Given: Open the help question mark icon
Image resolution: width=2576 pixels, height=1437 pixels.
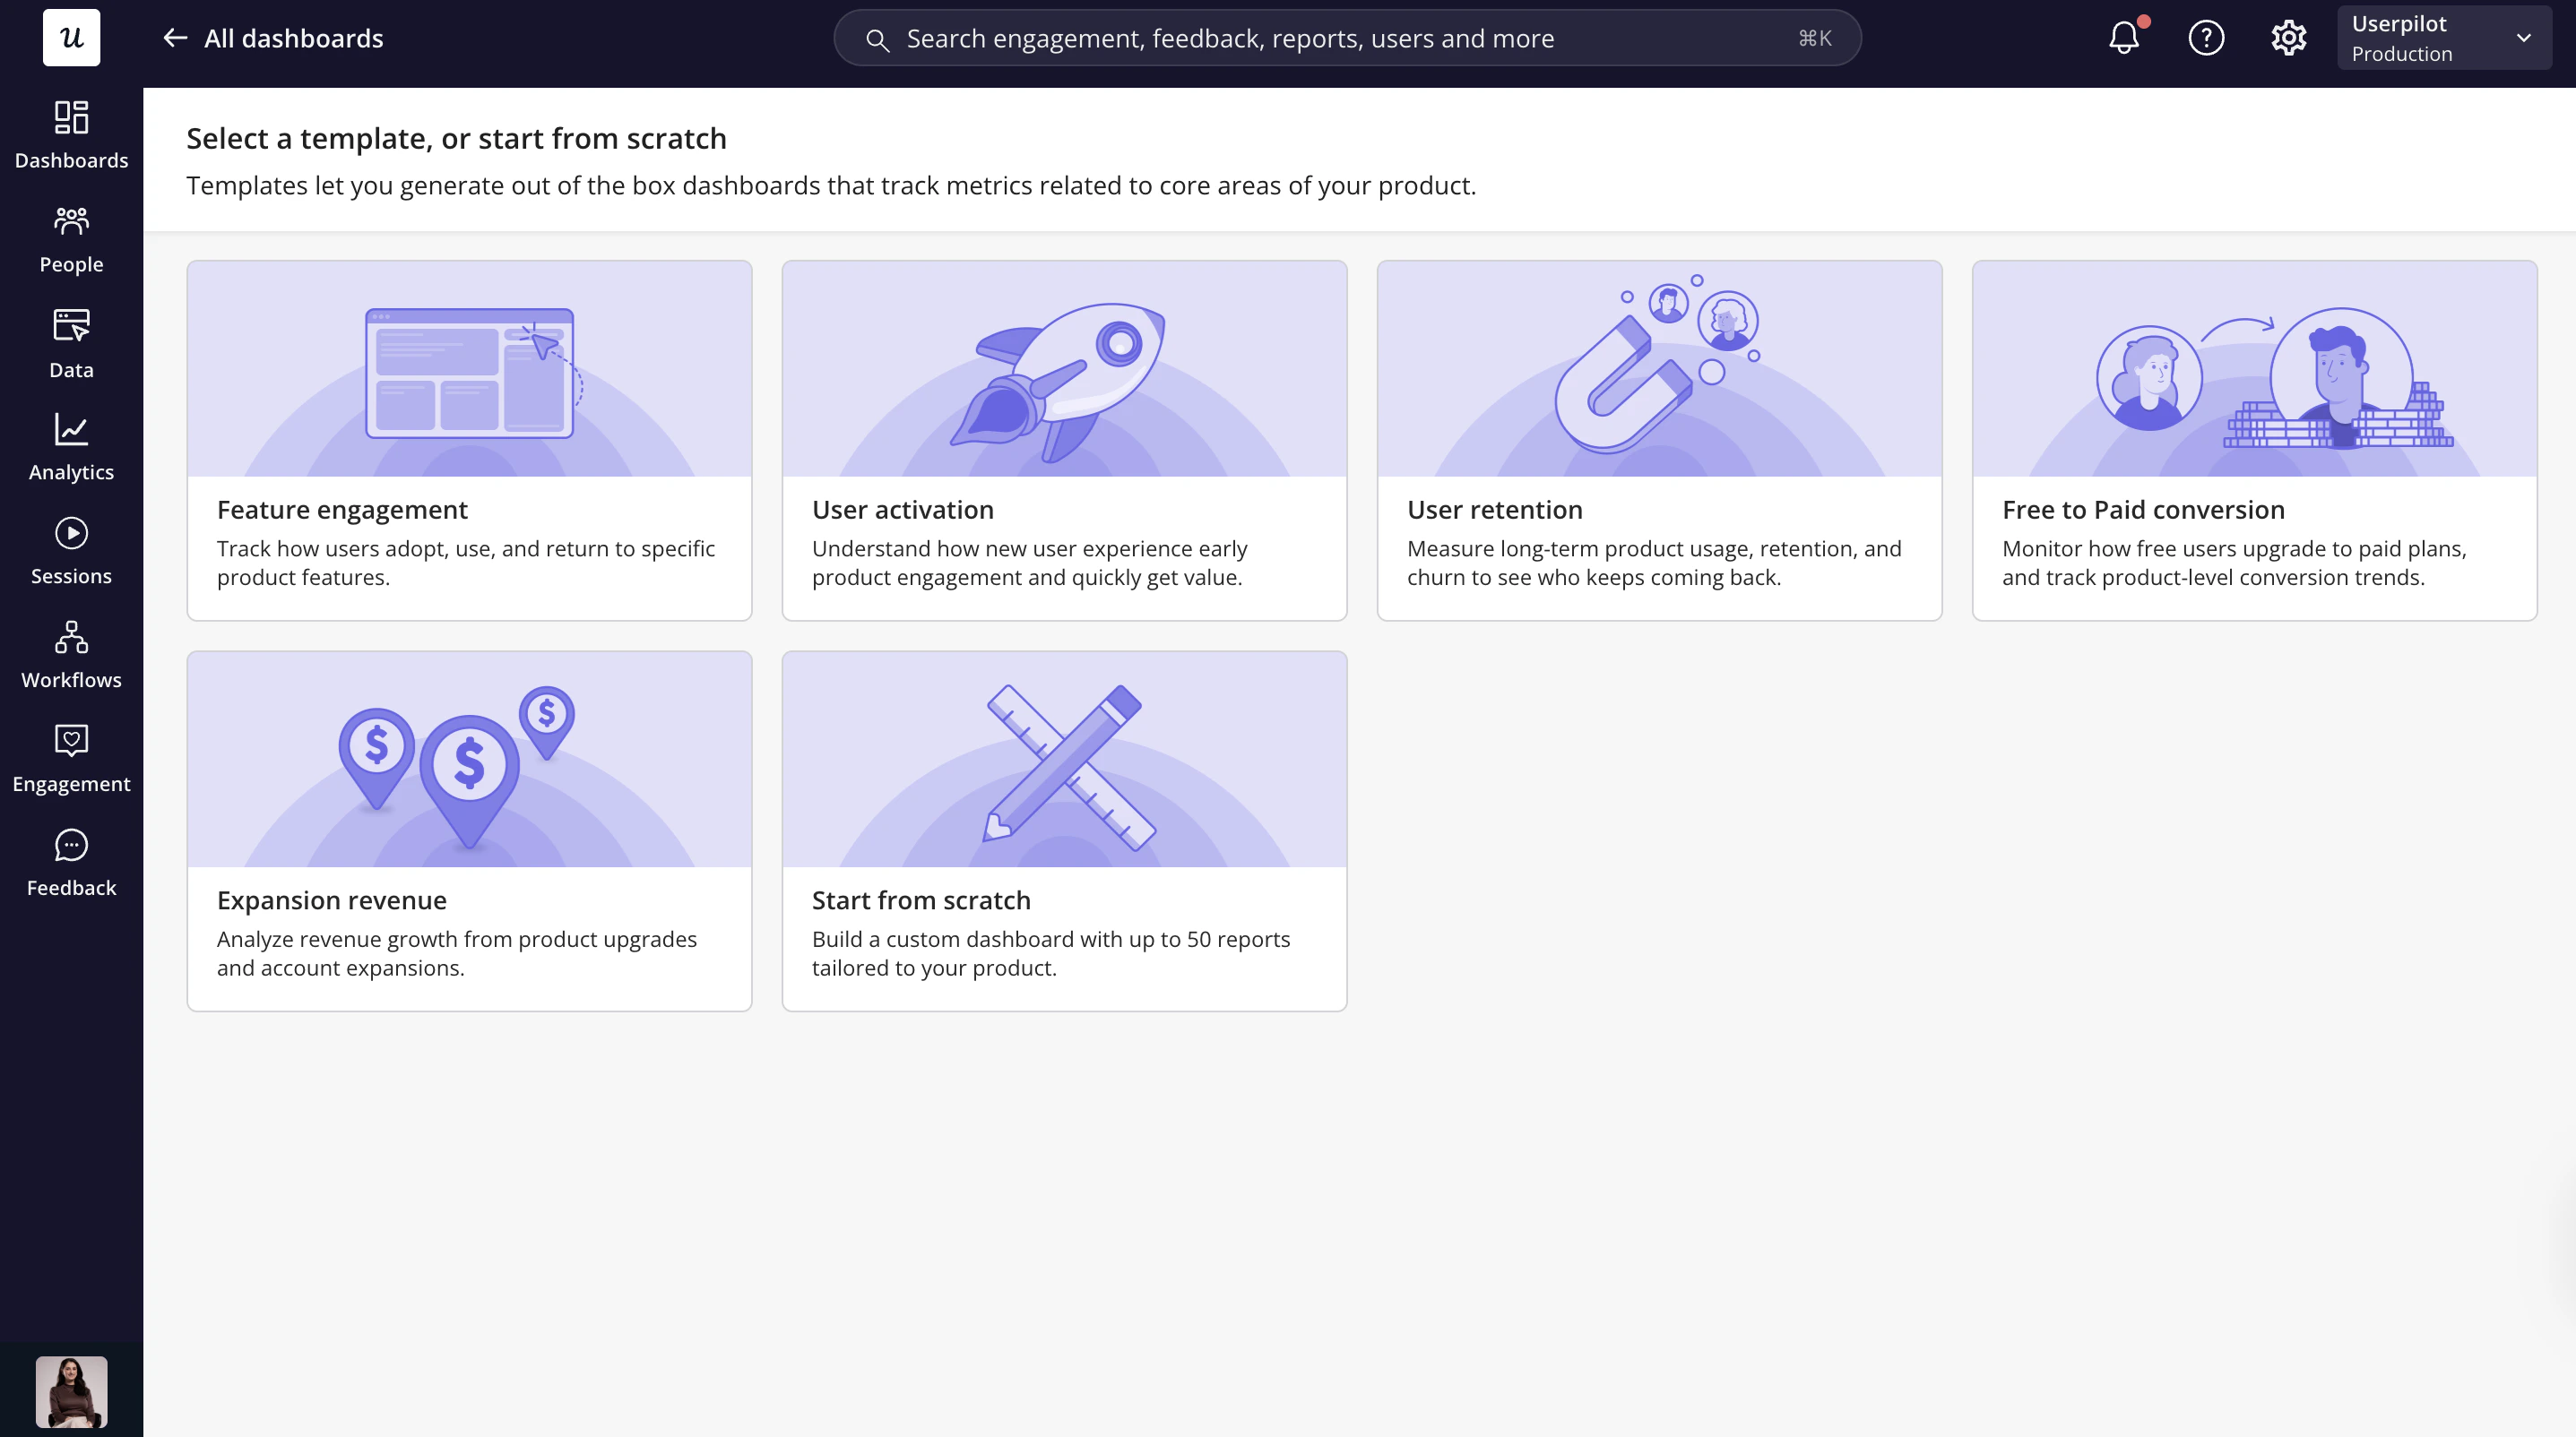Looking at the screenshot, I should pyautogui.click(x=2206, y=38).
